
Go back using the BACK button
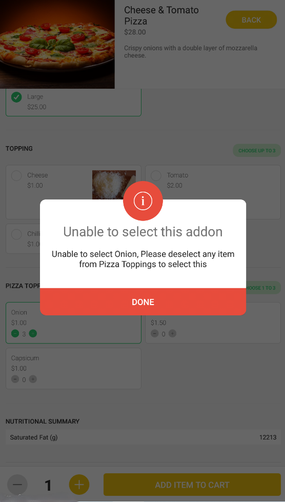coord(251,20)
